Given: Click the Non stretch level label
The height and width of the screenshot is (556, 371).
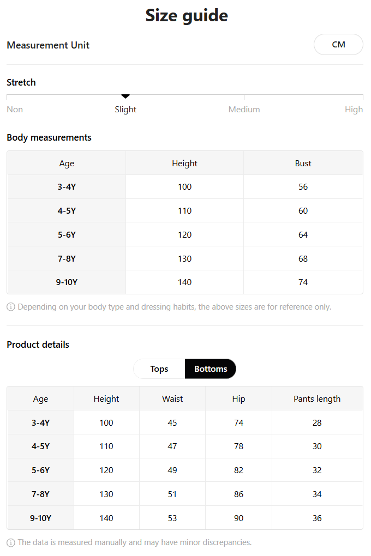Looking at the screenshot, I should click(x=15, y=109).
